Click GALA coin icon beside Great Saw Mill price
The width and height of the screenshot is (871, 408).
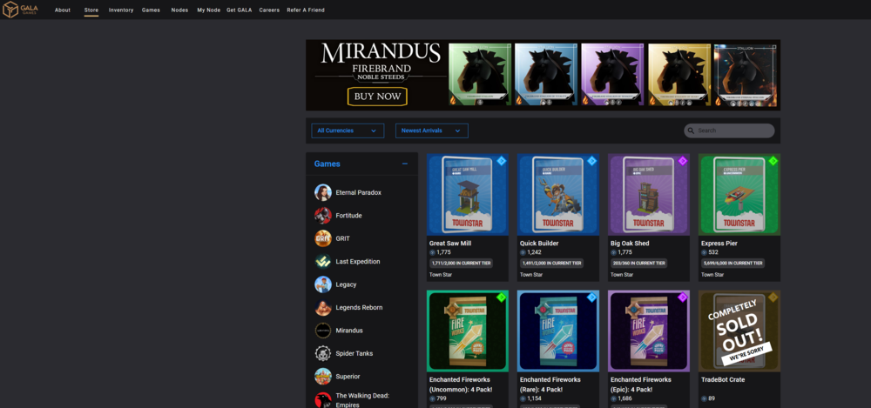[x=432, y=252]
